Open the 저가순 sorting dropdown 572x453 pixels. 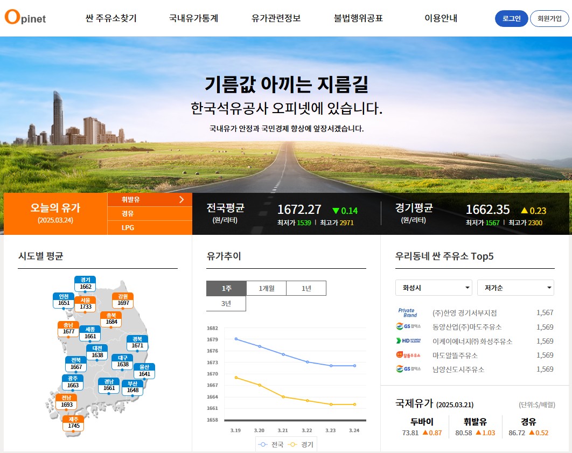(x=515, y=288)
